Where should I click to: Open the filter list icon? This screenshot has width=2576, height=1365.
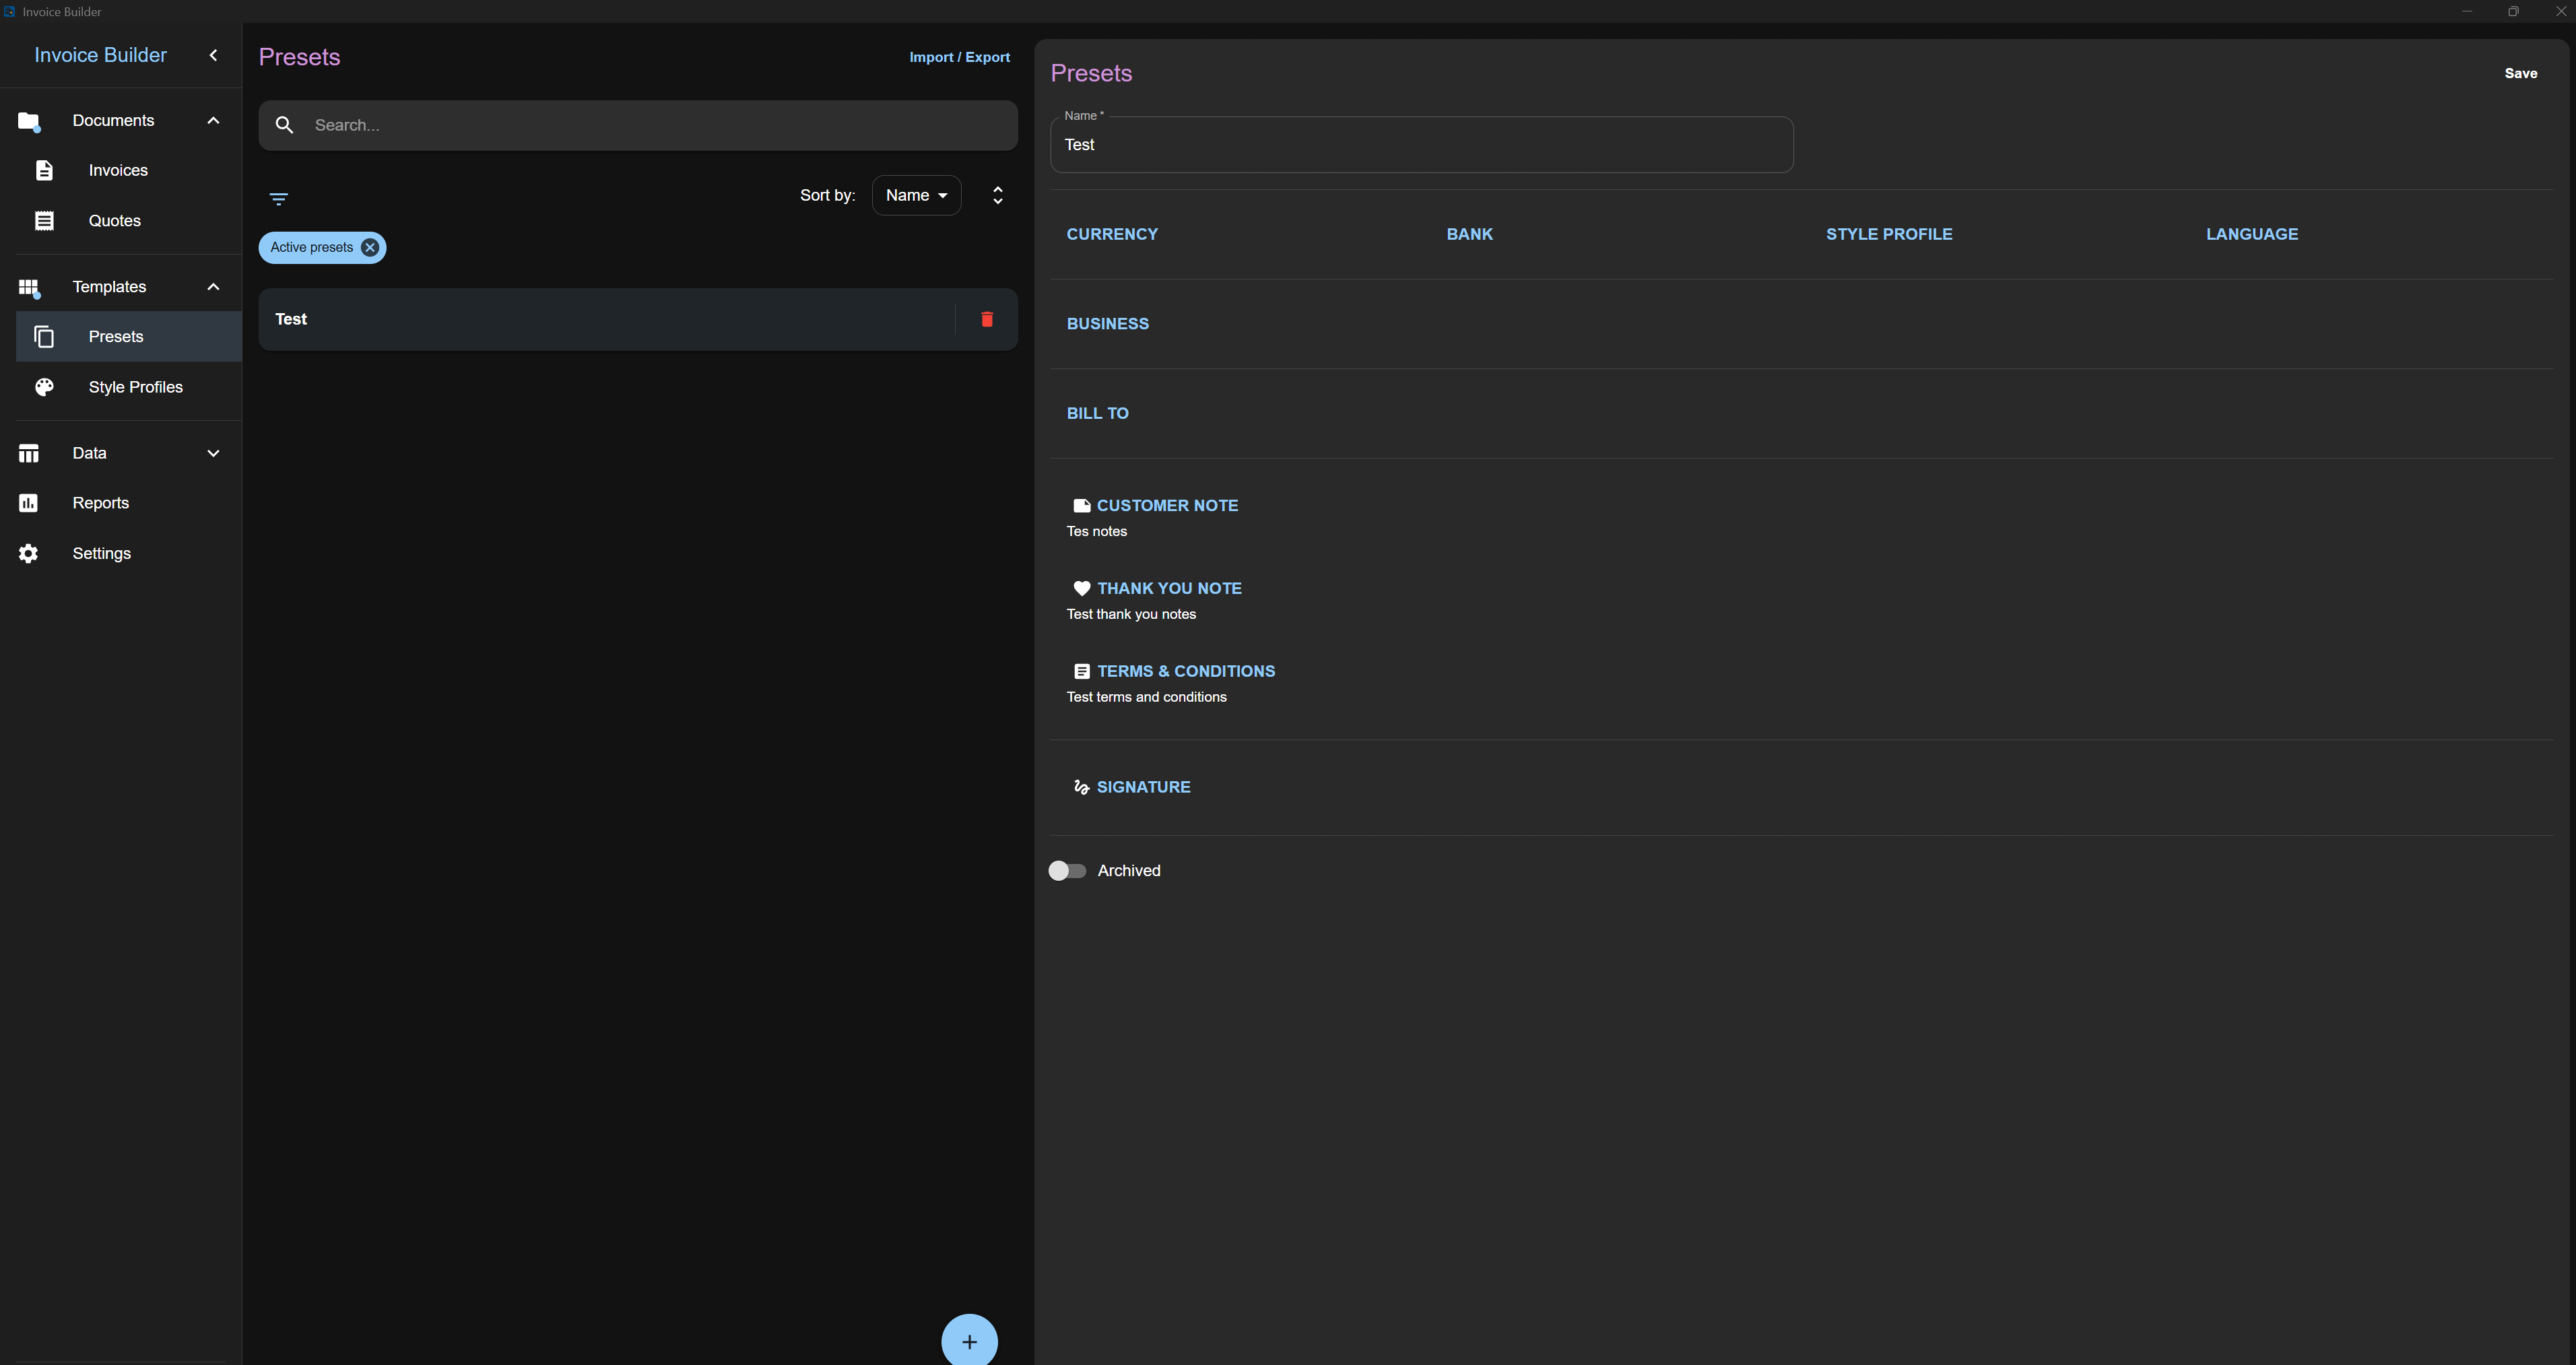[x=279, y=199]
